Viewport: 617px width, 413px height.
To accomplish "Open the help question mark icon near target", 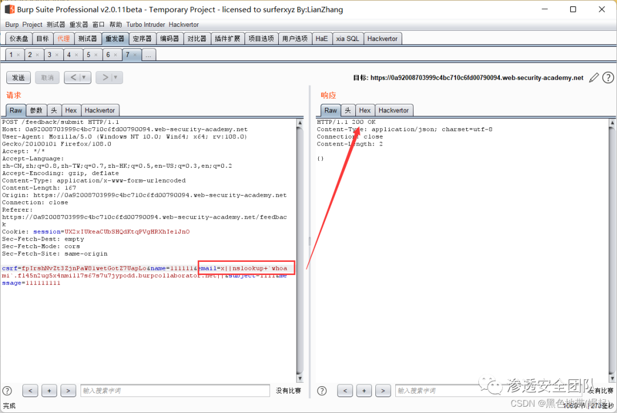I will 608,78.
